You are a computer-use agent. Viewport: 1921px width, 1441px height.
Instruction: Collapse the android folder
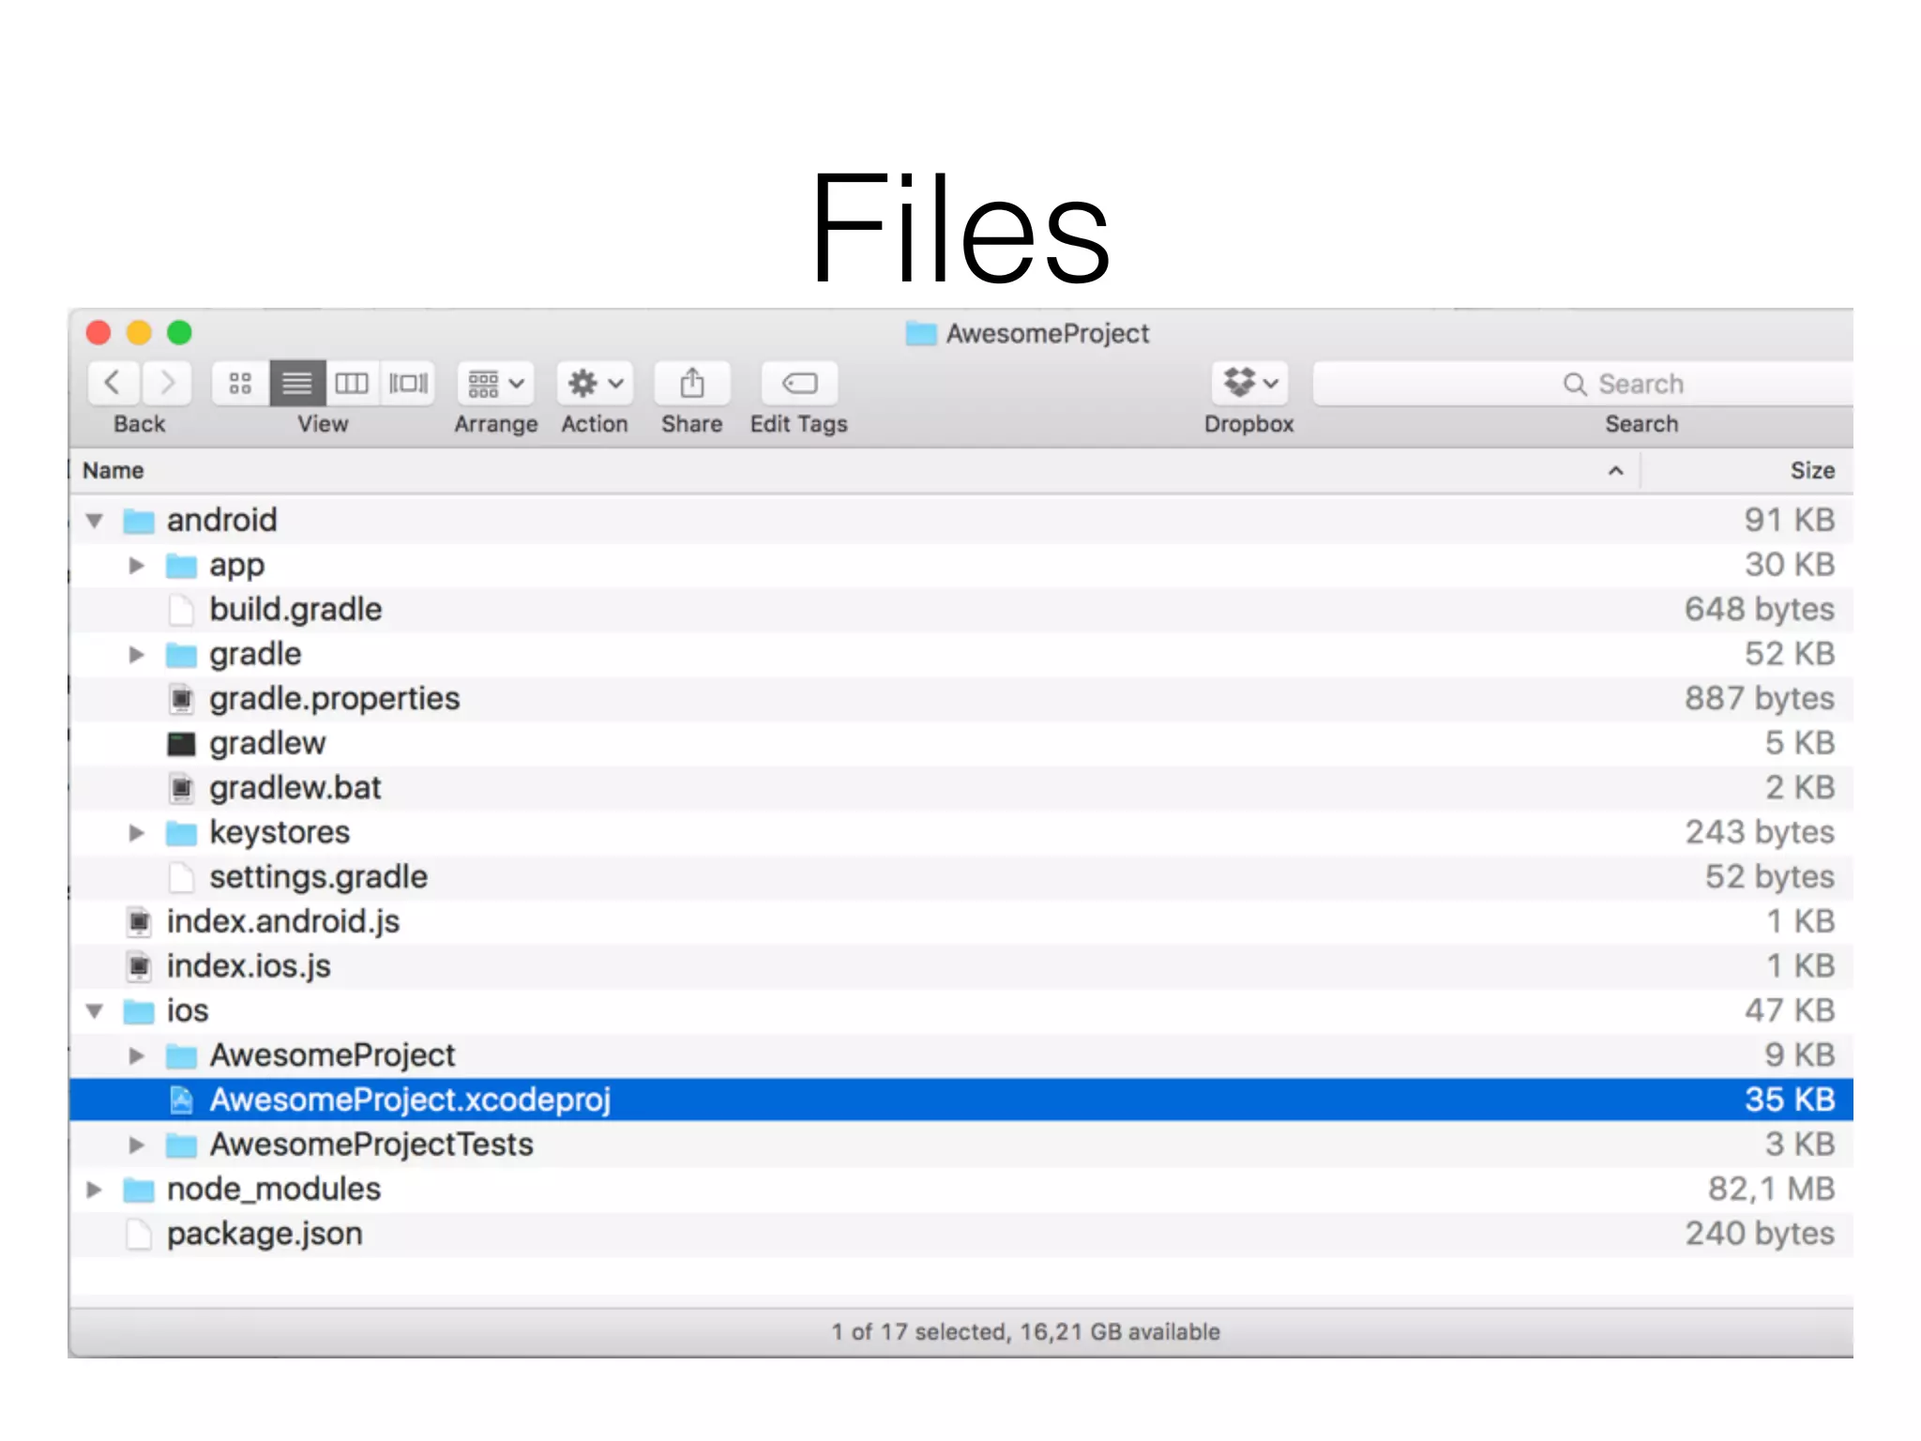click(95, 521)
